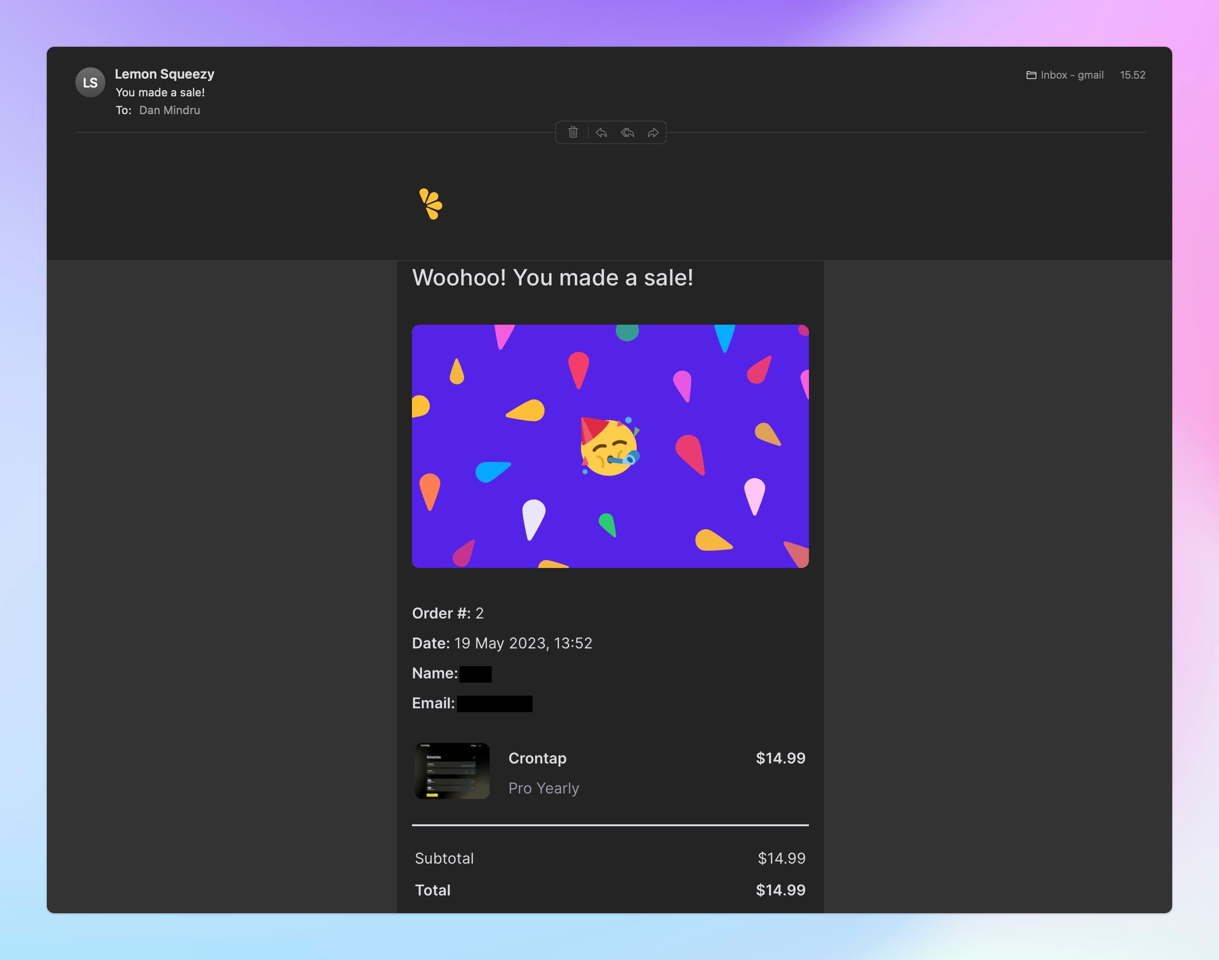This screenshot has height=960, width=1219.
Task: Open the Pro Yearly subscription link
Action: tap(543, 788)
